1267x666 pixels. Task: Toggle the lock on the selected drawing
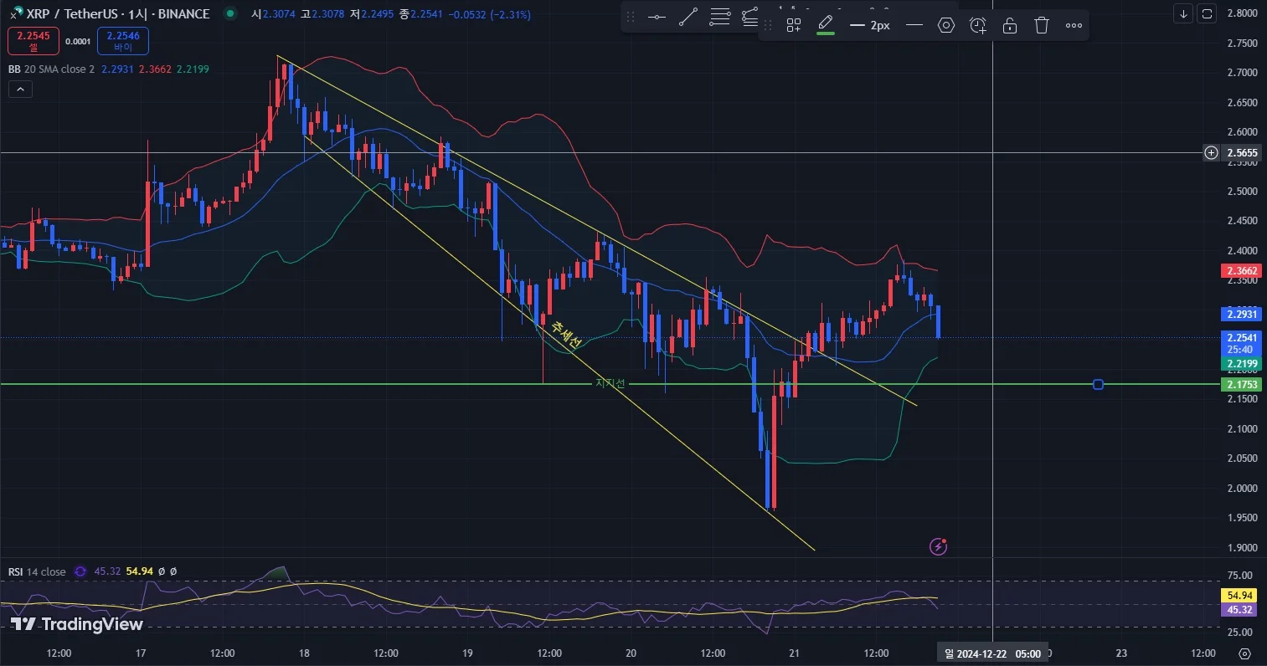point(1010,26)
